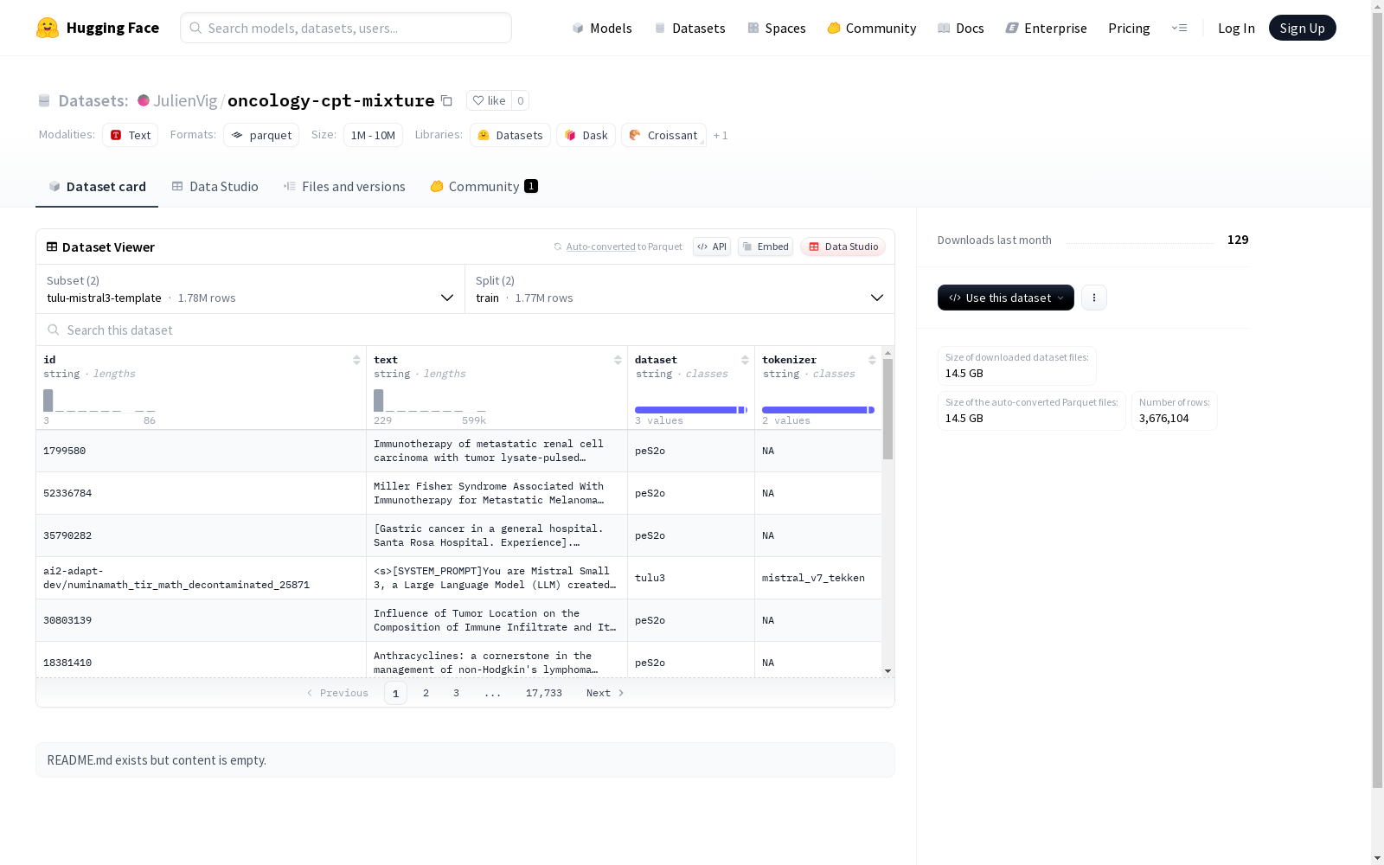Click the Embed button

(x=766, y=247)
